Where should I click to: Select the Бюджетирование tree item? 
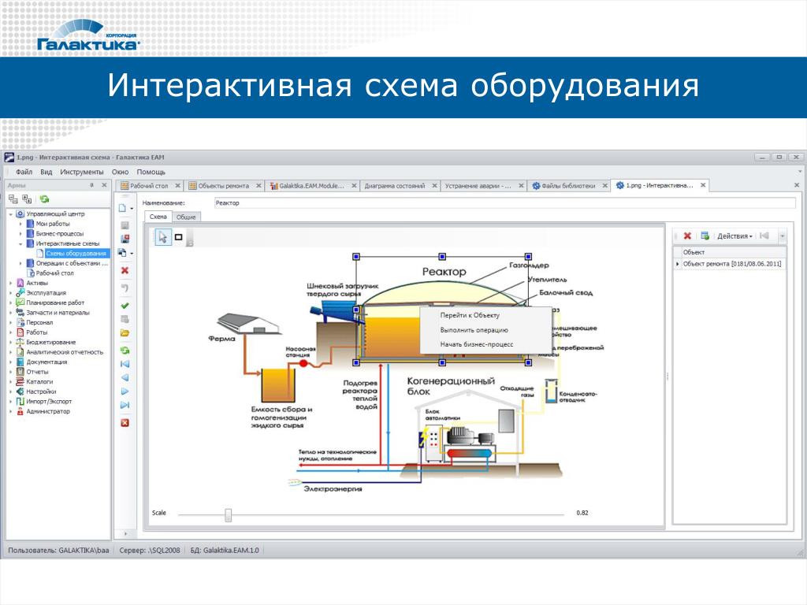coord(51,342)
